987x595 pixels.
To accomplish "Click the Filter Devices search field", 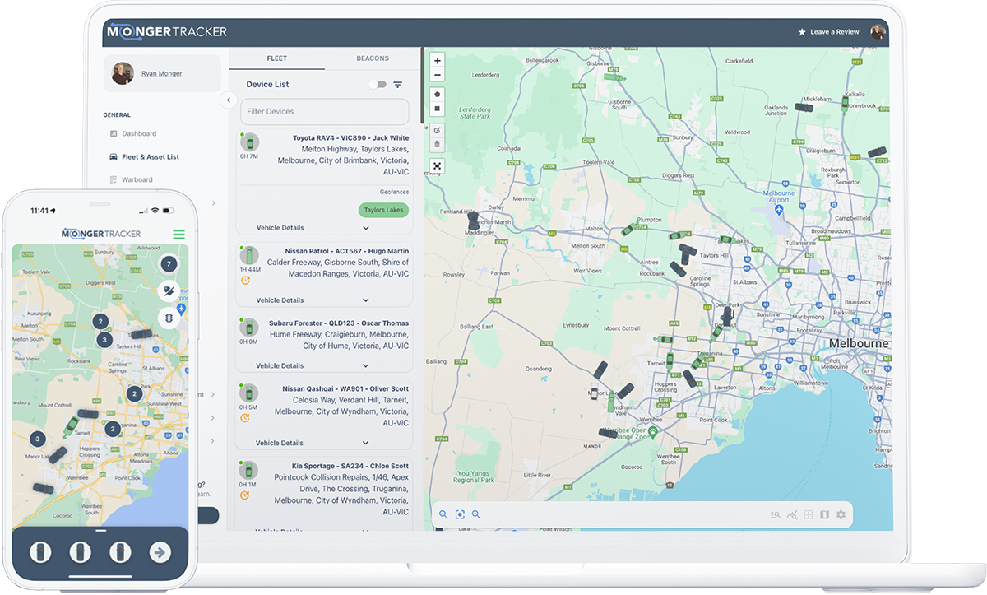I will [x=324, y=111].
